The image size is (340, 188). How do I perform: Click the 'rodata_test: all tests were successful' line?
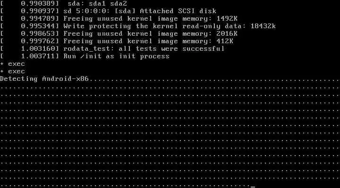144,49
